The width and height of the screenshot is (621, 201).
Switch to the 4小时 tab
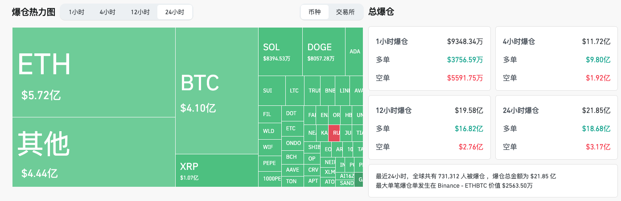click(x=107, y=12)
